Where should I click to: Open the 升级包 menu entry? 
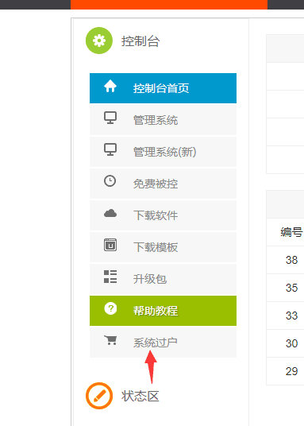pos(164,279)
